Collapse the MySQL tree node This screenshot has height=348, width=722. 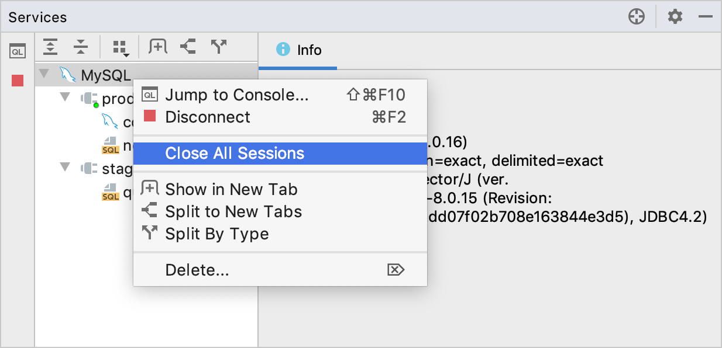44,75
